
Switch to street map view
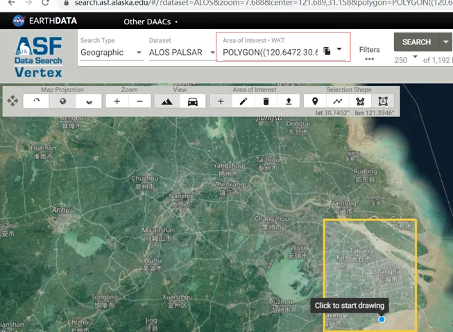tap(193, 101)
